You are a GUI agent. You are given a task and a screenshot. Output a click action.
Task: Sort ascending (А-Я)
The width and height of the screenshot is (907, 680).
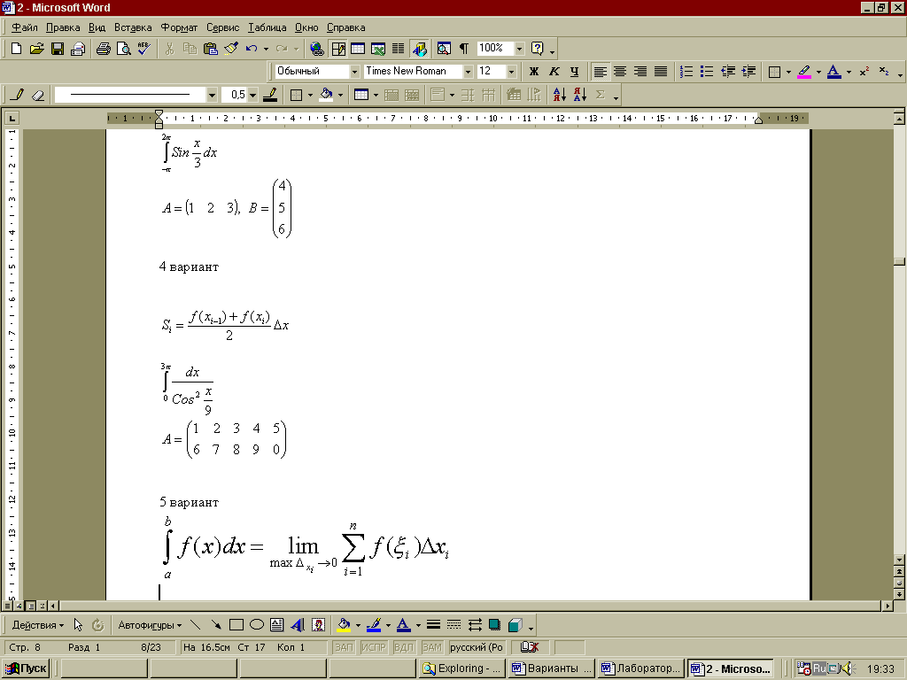[x=560, y=95]
